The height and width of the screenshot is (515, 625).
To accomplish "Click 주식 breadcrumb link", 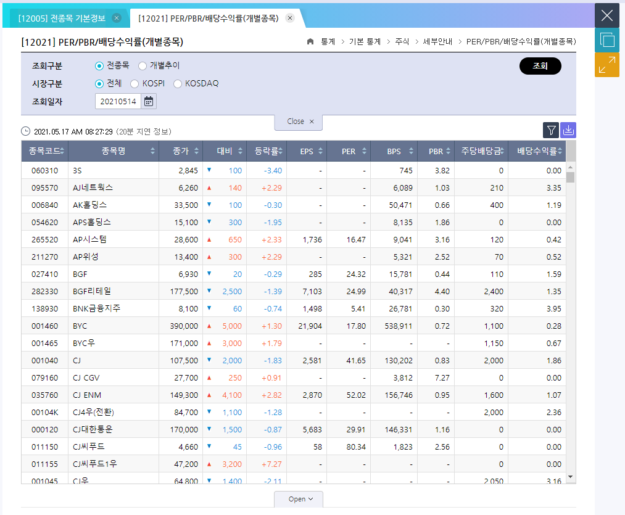I will 402,41.
